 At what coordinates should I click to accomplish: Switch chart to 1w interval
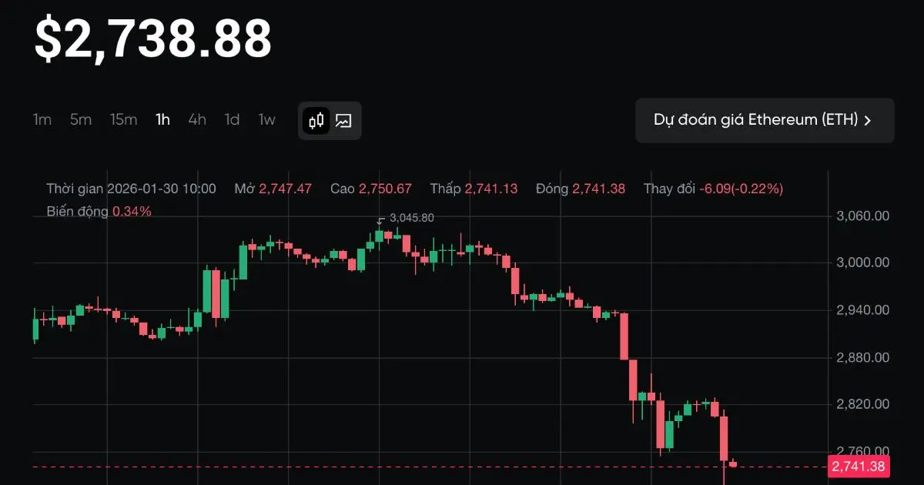point(266,120)
